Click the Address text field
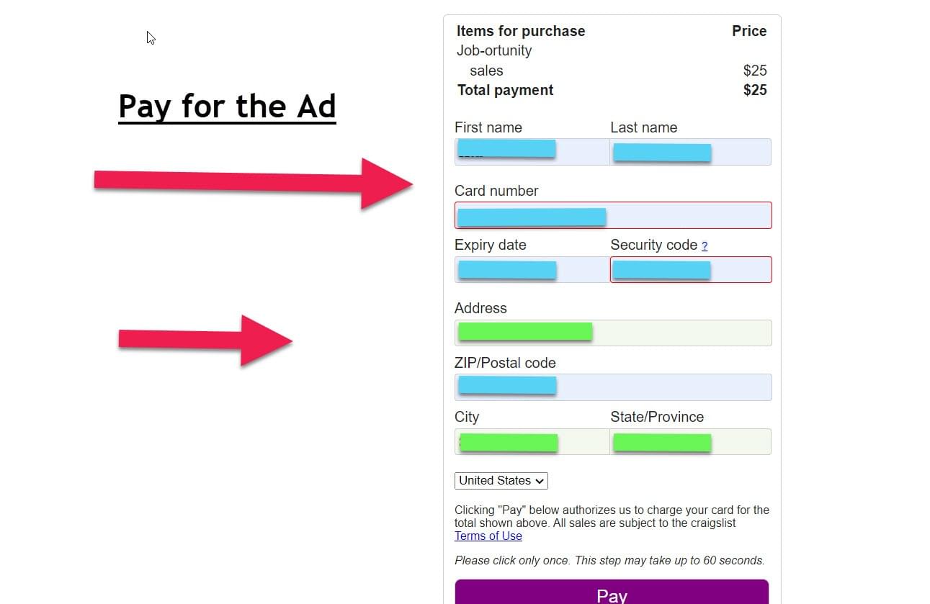The width and height of the screenshot is (930, 604). click(612, 333)
